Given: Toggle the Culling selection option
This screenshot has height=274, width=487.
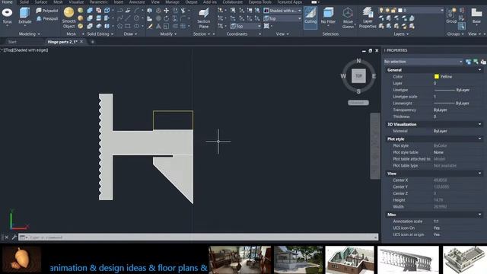Looking at the screenshot, I should tap(310, 18).
